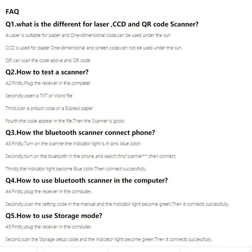Click the turn on bluetooth in the phone line
The image size is (252, 252).
pos(91,156)
